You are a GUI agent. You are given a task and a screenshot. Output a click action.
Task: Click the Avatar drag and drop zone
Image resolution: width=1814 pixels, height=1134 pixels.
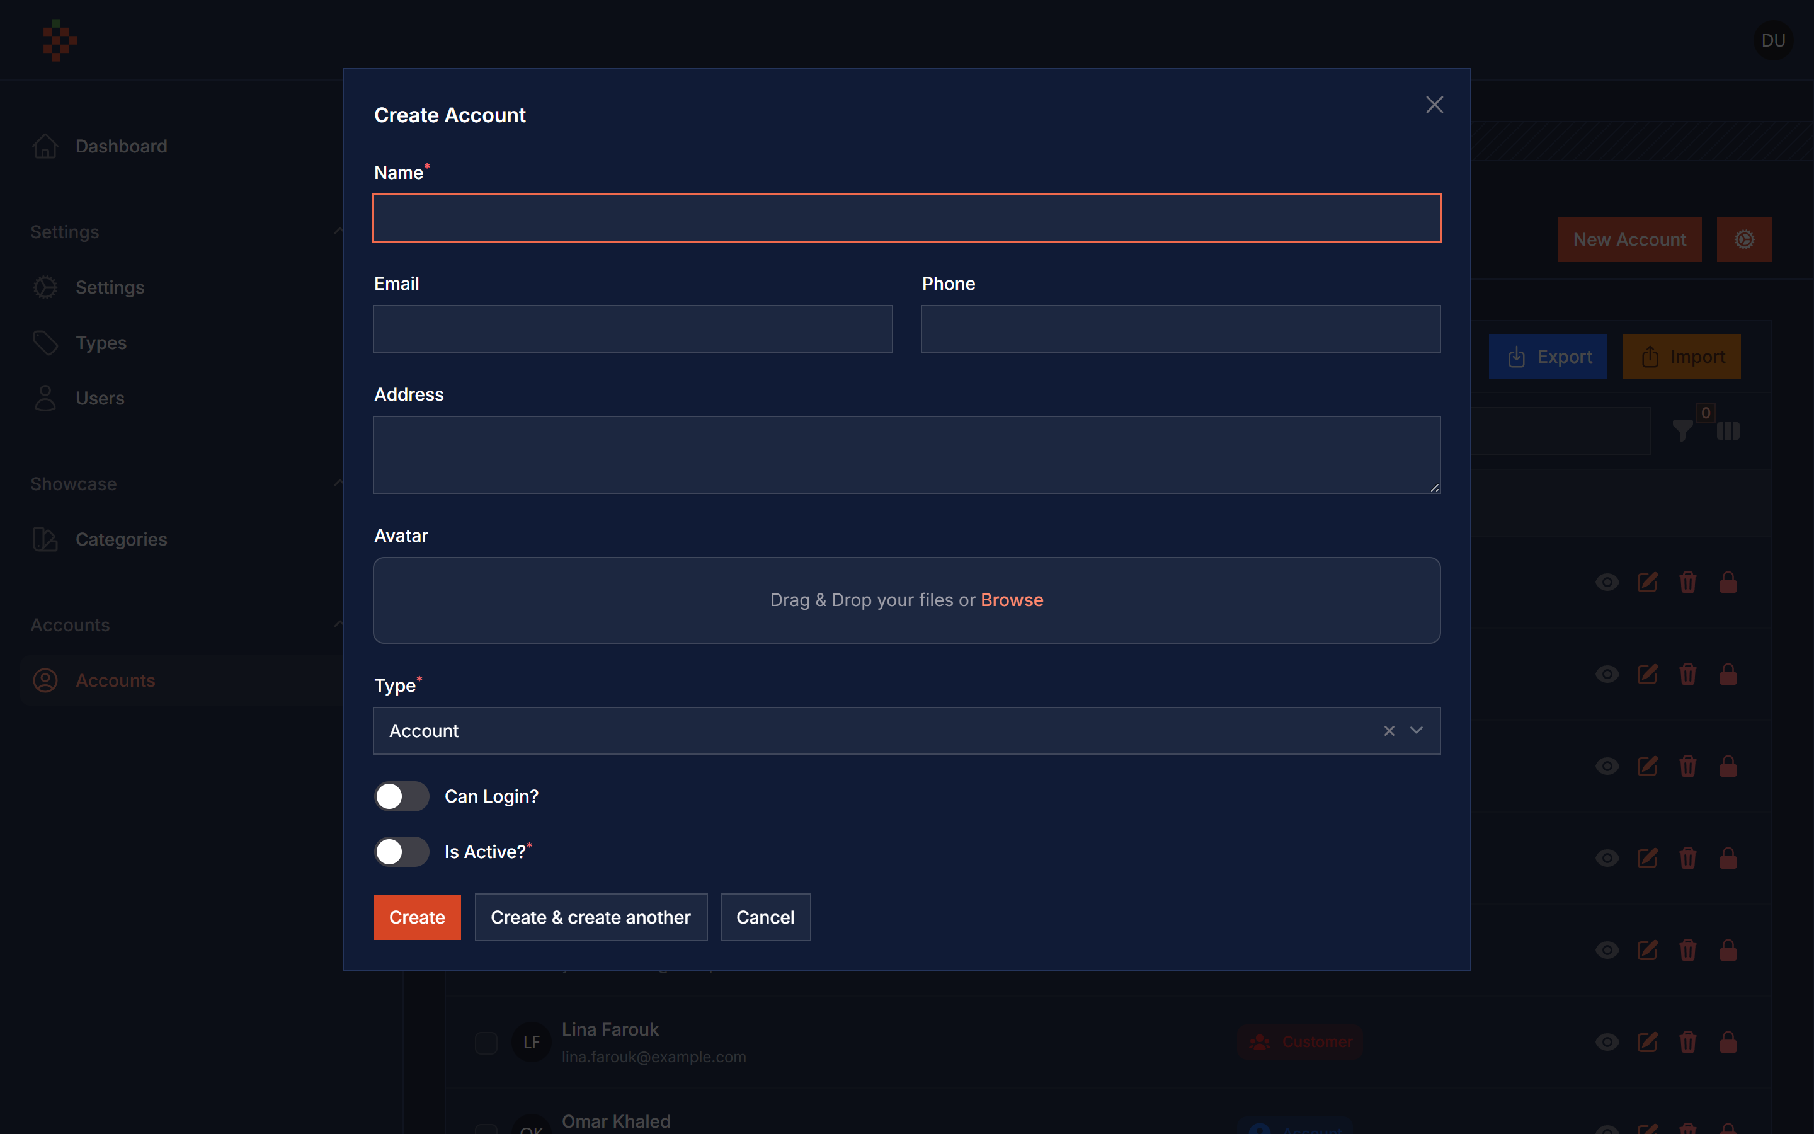pyautogui.click(x=906, y=600)
